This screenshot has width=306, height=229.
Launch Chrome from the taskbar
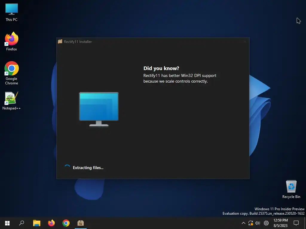pyautogui.click(x=66, y=223)
